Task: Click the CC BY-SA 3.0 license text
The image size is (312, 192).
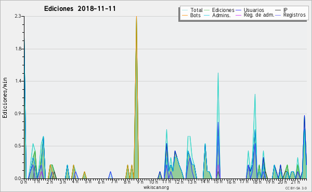Action: [296, 188]
